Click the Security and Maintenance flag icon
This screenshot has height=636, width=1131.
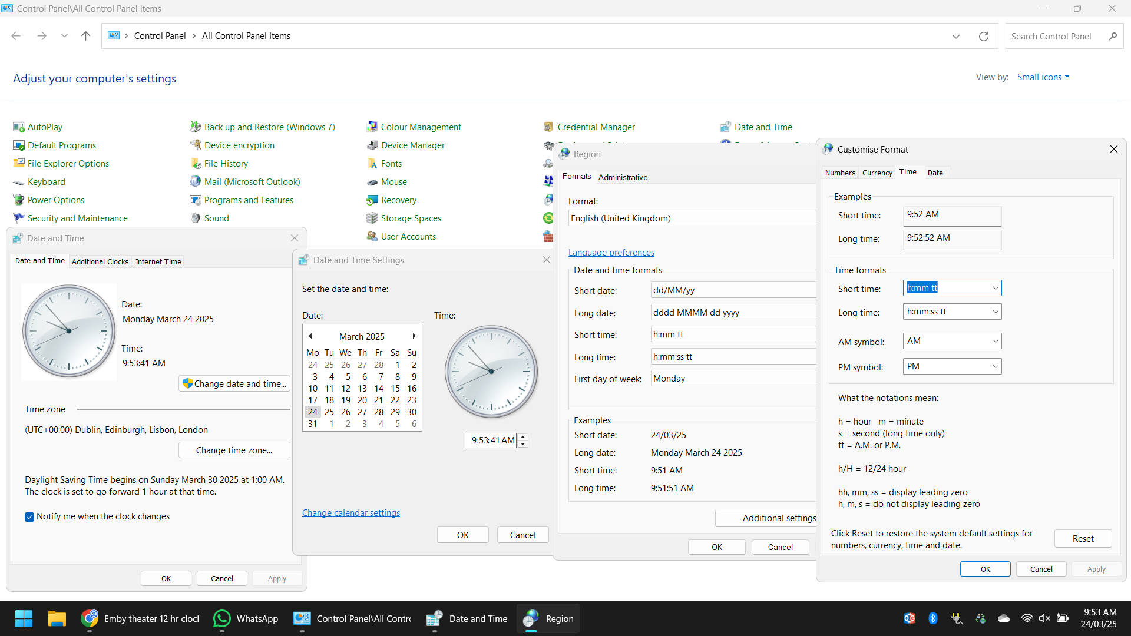(x=19, y=218)
